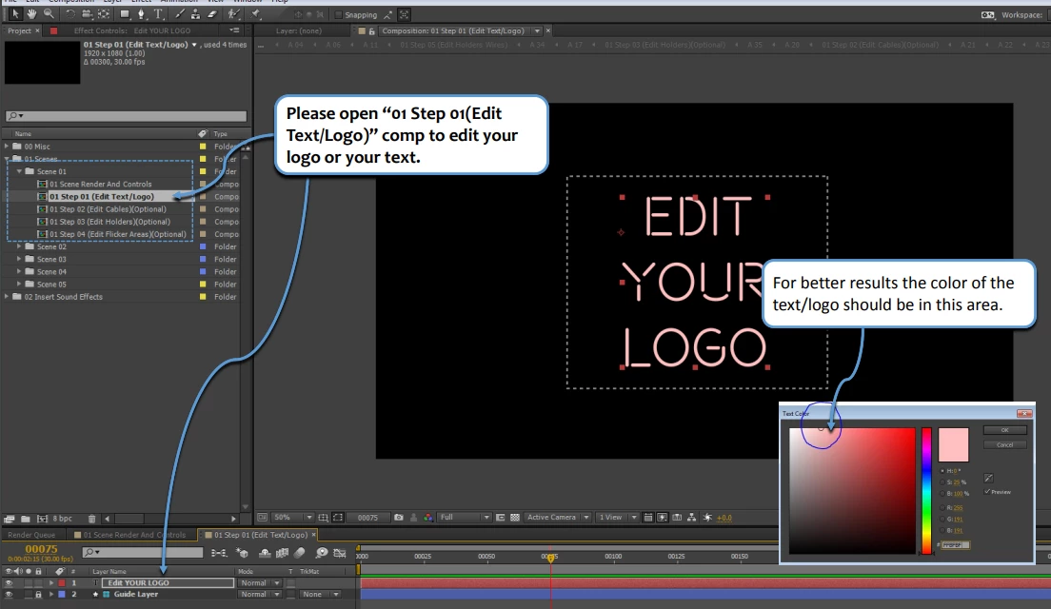Expand the Edit YOUR LOGO layer properties
The height and width of the screenshot is (609, 1051).
(x=51, y=583)
